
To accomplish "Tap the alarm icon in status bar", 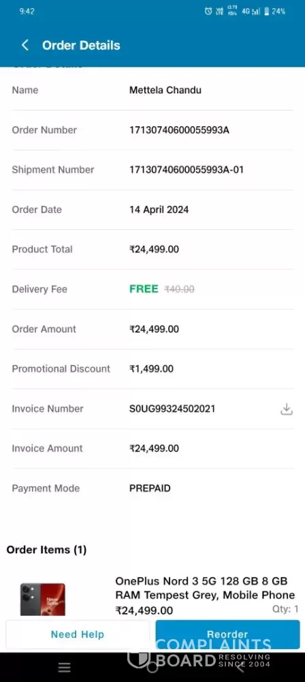I will (208, 12).
